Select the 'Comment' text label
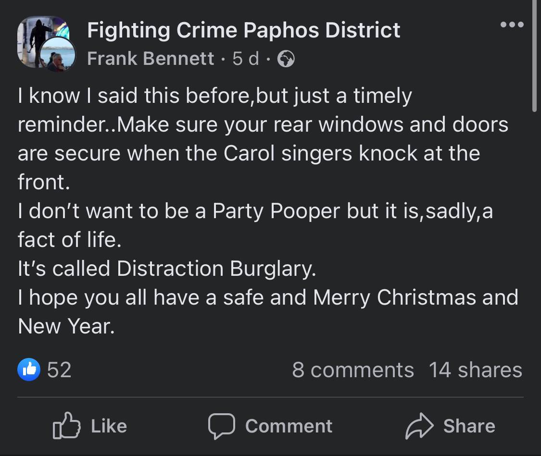 click(289, 426)
